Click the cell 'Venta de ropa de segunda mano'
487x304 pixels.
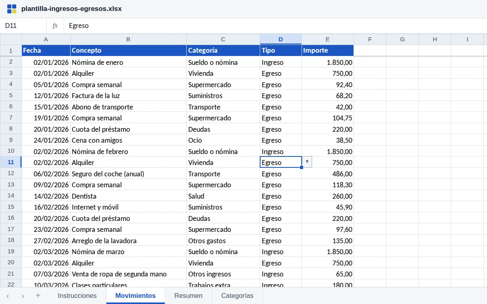(x=128, y=274)
